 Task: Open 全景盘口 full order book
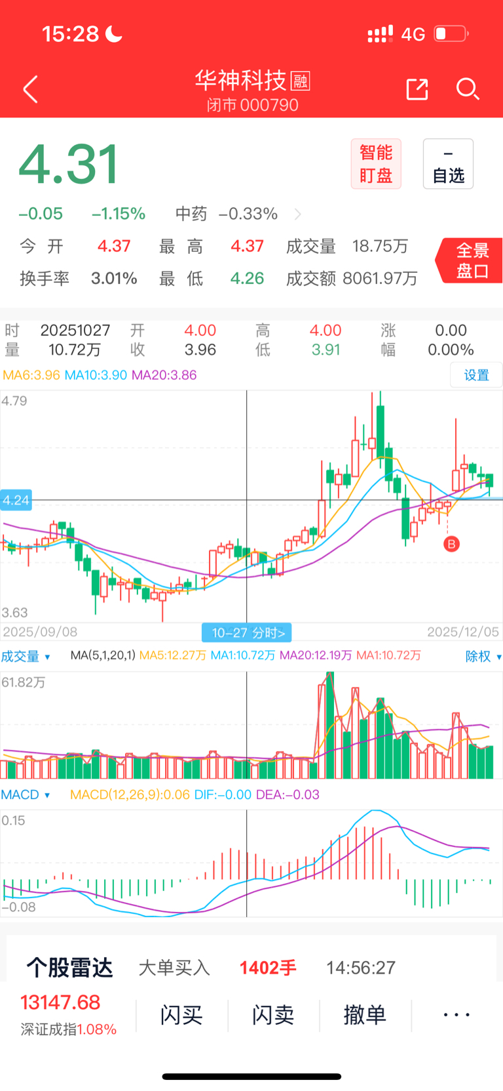pos(470,260)
